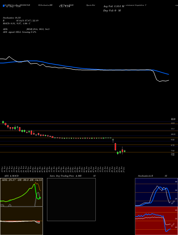
Task: Click the 'ADX: 28.57 +DY: 30.3 -DY: 54.55' header
Action: click(x=22, y=180)
